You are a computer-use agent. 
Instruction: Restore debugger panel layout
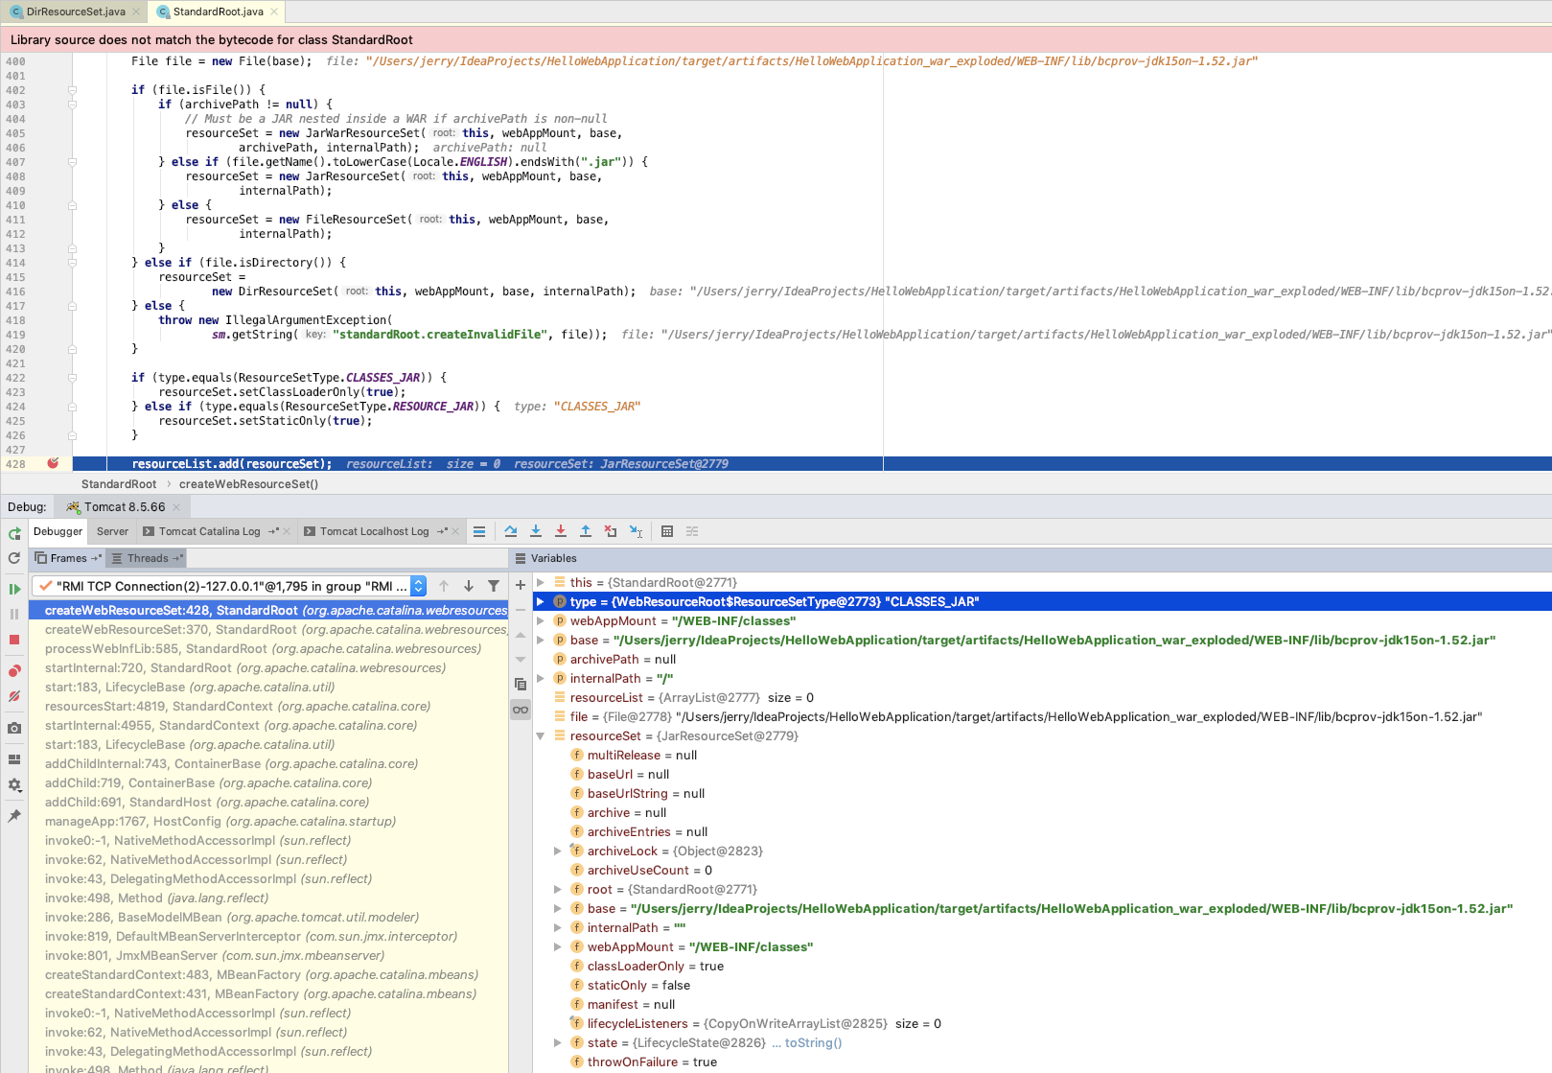(x=14, y=759)
